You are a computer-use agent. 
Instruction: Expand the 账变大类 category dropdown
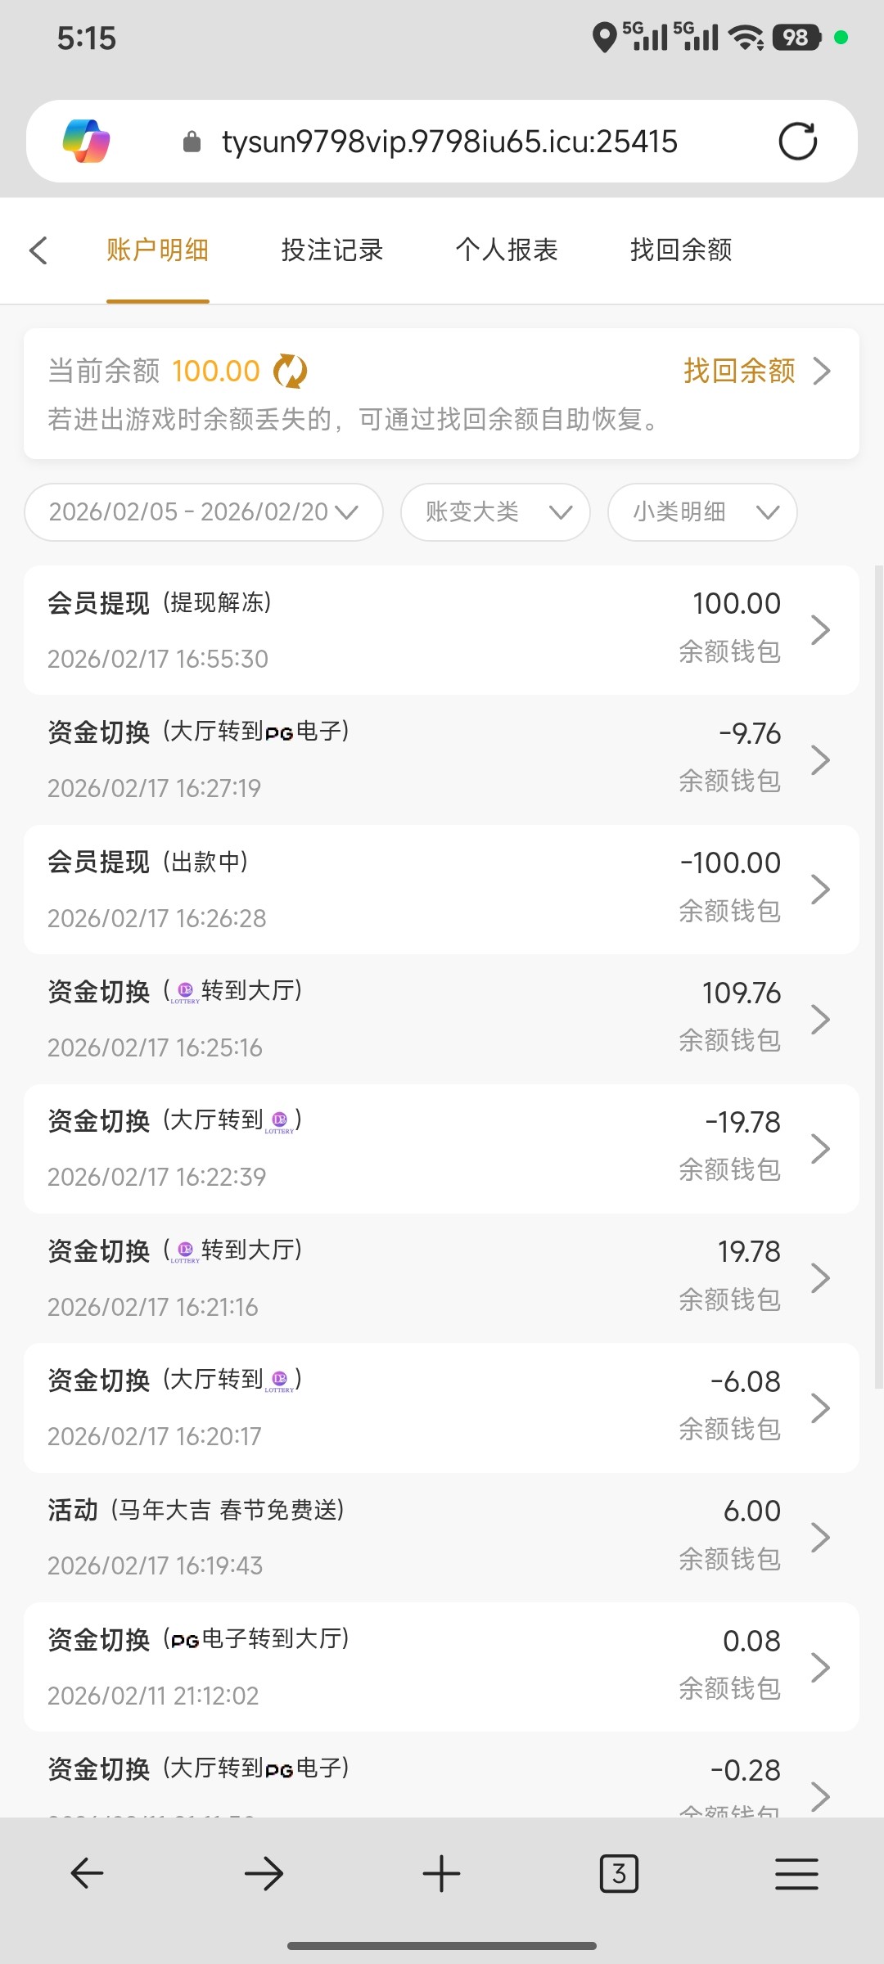tap(495, 512)
